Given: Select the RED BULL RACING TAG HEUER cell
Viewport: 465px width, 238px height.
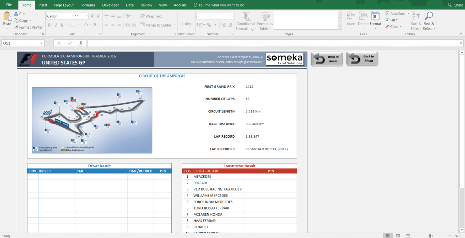Looking at the screenshot, I should [219, 189].
